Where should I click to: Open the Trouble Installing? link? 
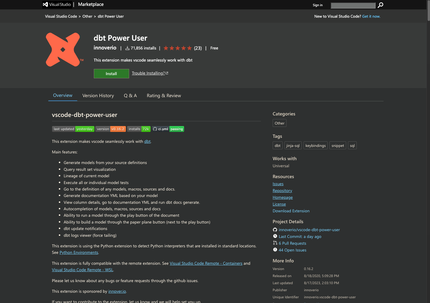coord(150,73)
